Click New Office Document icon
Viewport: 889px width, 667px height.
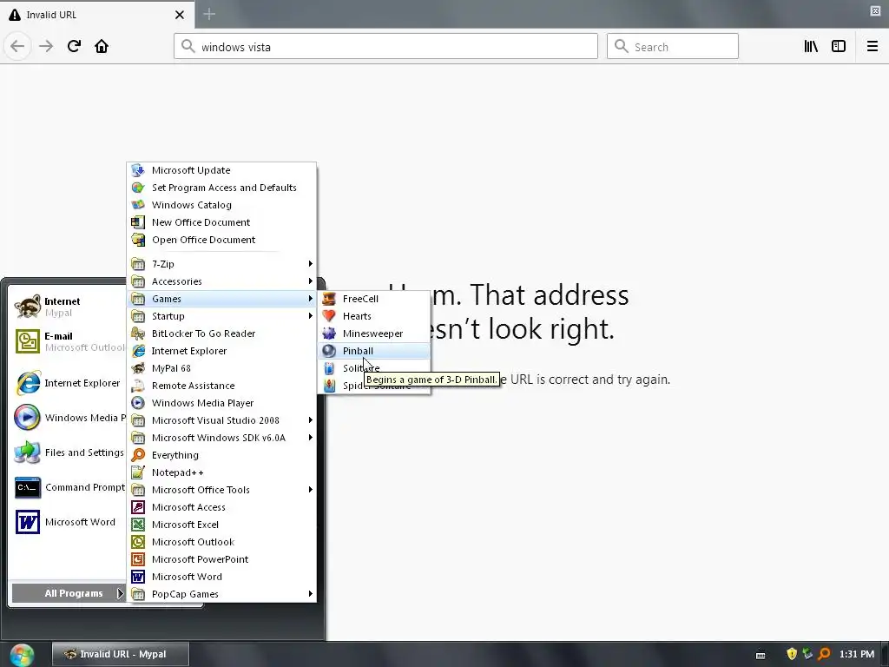pyautogui.click(x=138, y=222)
